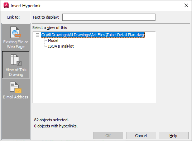Cancel the Insert Hyperlink dialog
Image resolution: width=192 pixels, height=141 pixels.
[x=141, y=136]
